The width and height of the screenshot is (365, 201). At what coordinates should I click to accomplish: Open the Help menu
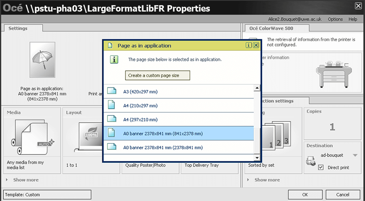click(353, 19)
